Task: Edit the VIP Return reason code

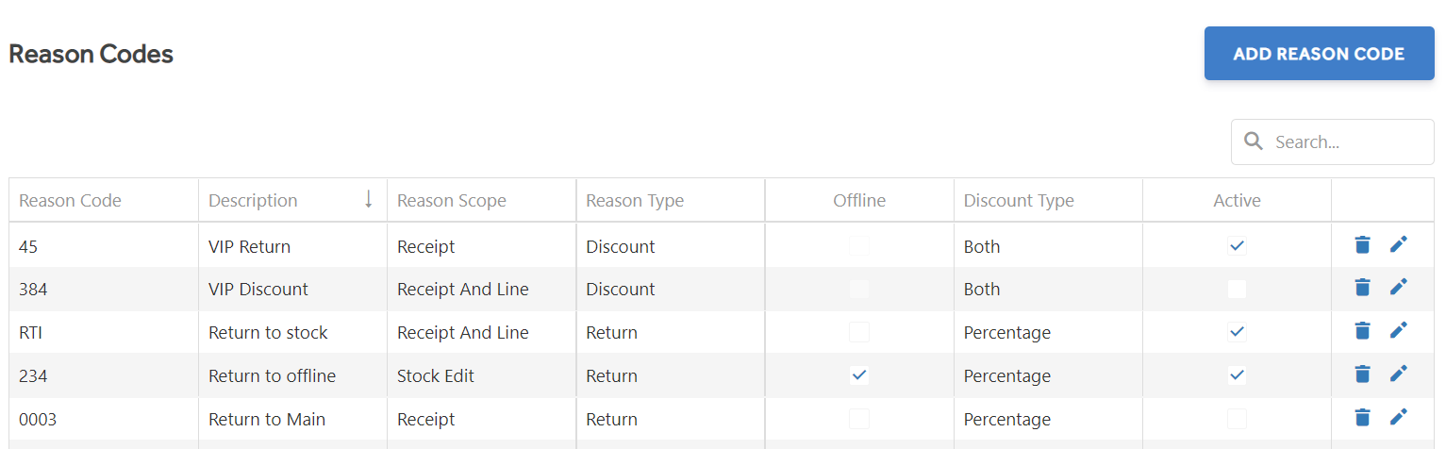Action: click(x=1398, y=245)
